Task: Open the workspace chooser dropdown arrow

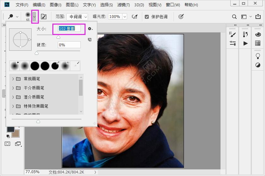Action: coord(250,17)
